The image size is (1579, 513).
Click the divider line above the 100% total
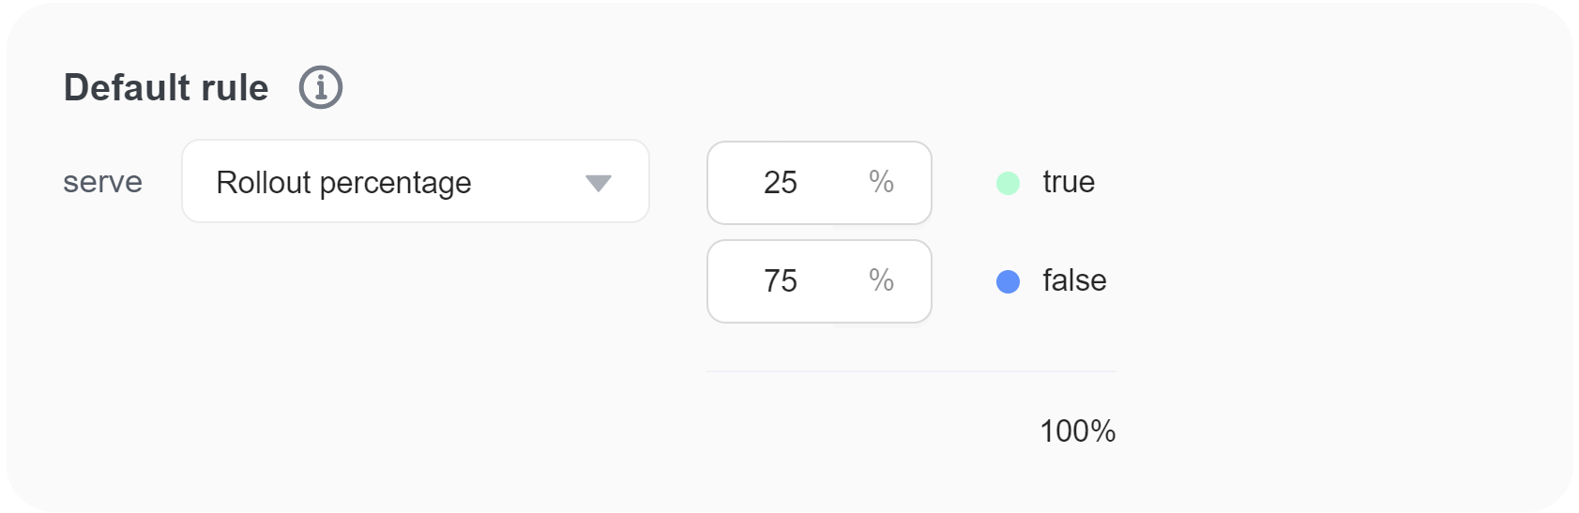[910, 371]
